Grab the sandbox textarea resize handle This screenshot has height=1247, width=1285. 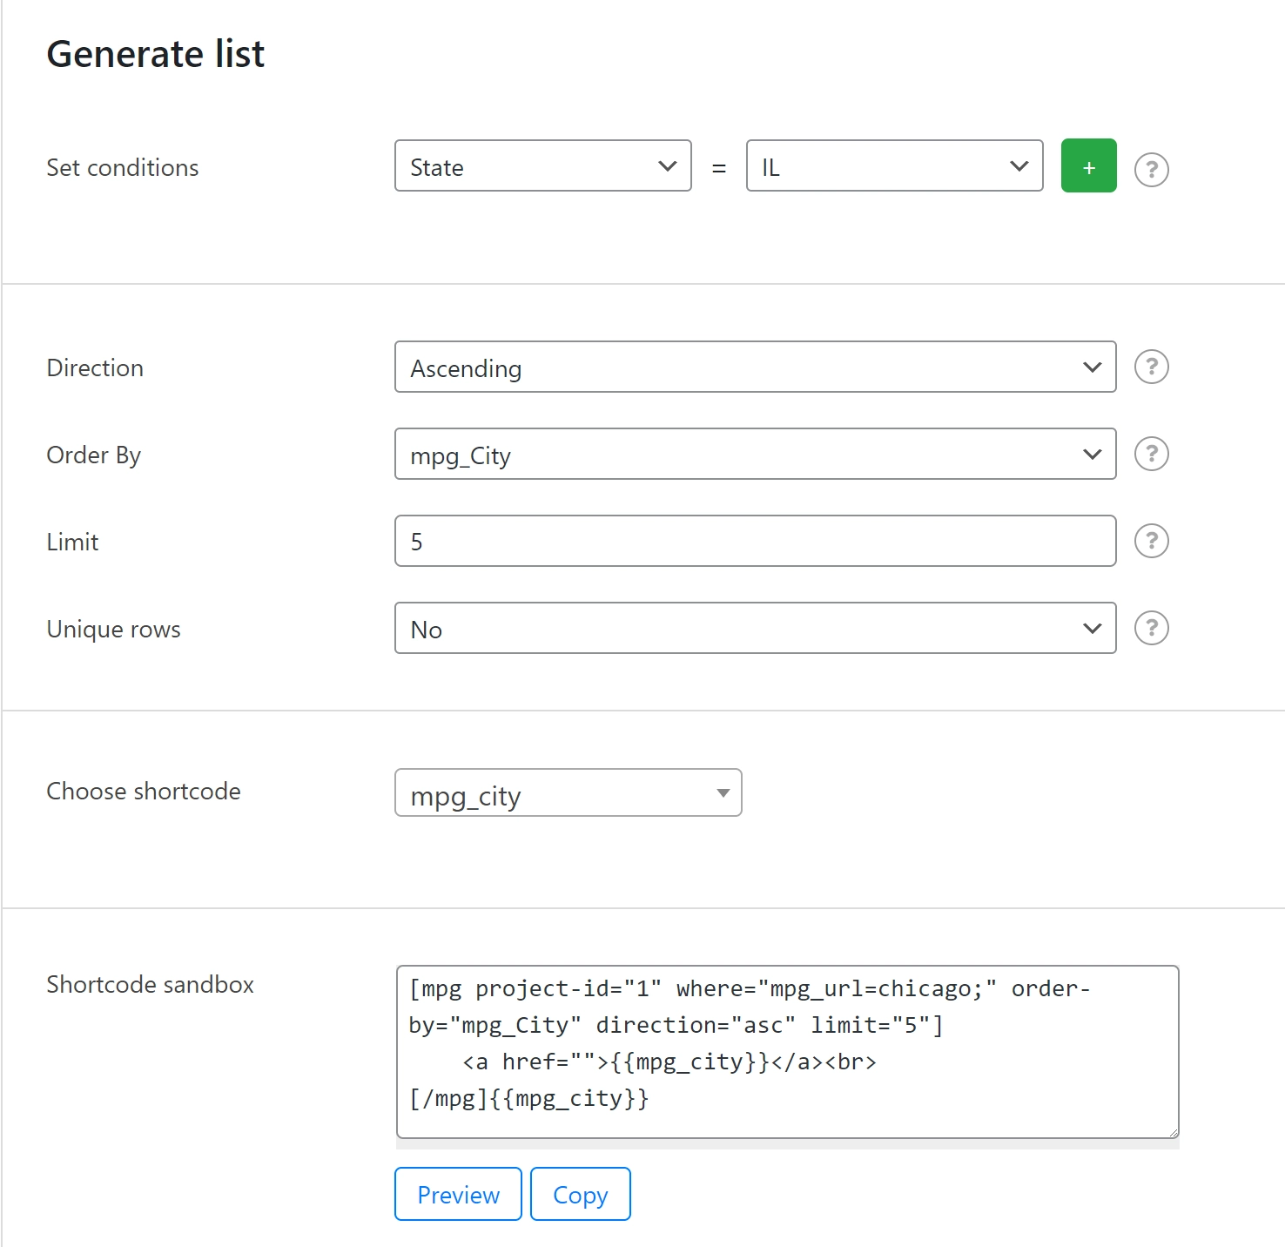(x=1174, y=1132)
